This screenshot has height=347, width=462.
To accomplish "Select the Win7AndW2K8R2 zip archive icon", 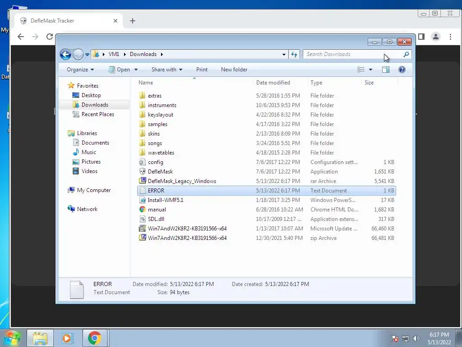I will (x=142, y=238).
